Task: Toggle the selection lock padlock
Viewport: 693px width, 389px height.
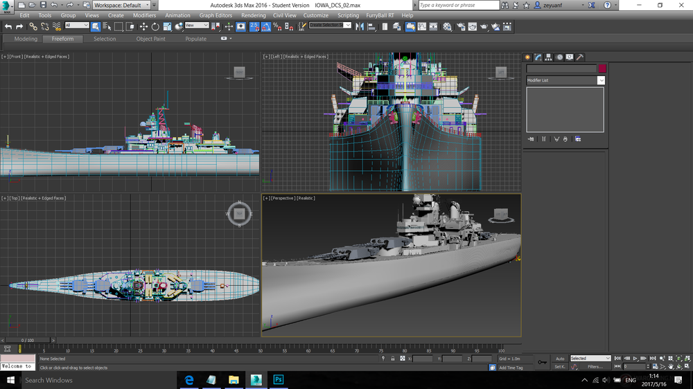Action: (393, 359)
